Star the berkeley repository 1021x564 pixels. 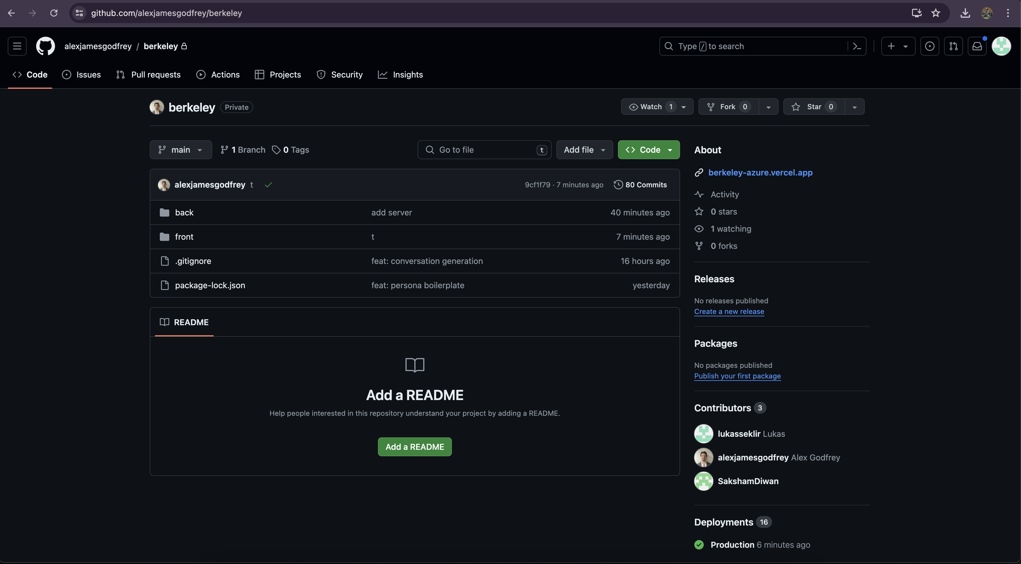click(x=814, y=107)
